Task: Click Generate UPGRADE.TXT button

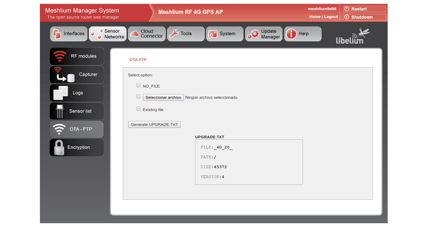Action: click(x=155, y=124)
